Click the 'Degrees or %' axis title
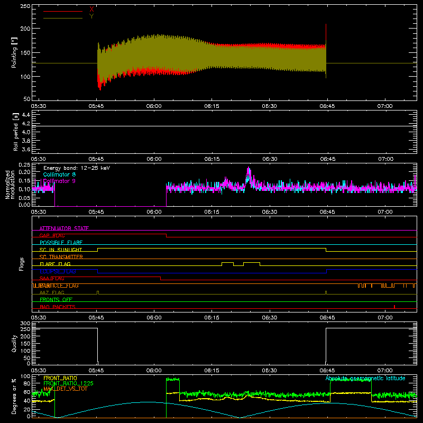This screenshot has width=423, height=423. click(14, 397)
